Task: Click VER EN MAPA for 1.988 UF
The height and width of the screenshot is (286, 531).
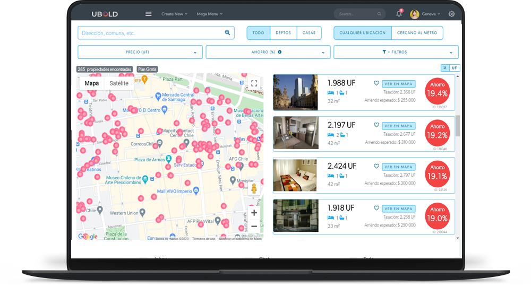Action: click(399, 84)
